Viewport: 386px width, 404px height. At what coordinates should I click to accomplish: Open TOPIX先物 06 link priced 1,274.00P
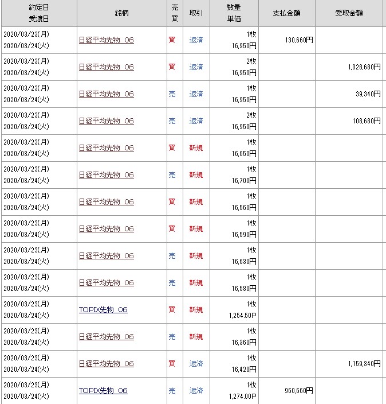click(103, 391)
